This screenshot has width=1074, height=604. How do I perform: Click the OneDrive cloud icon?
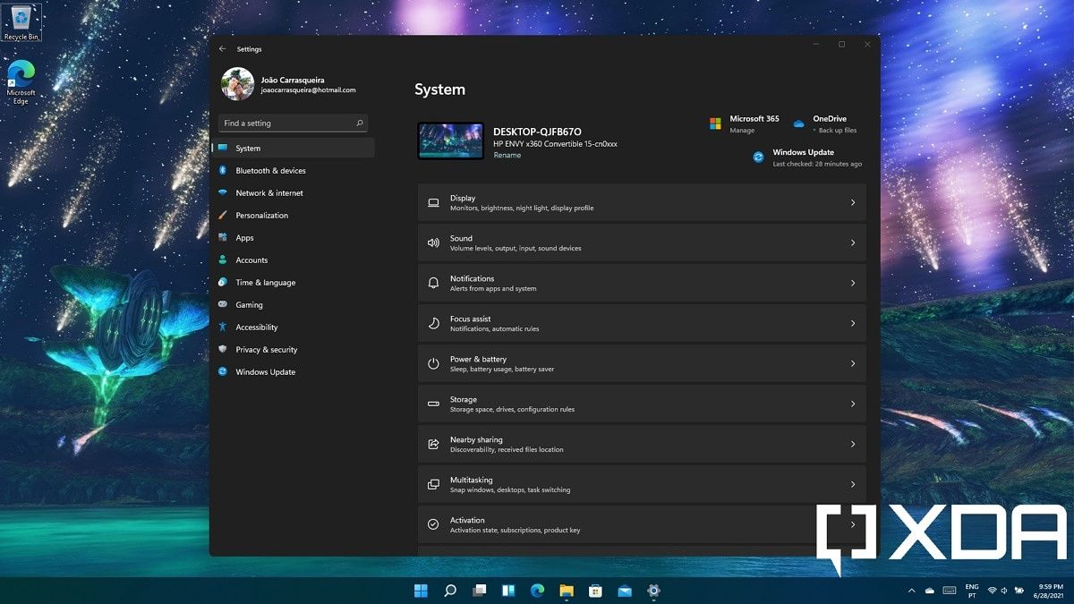coord(797,123)
